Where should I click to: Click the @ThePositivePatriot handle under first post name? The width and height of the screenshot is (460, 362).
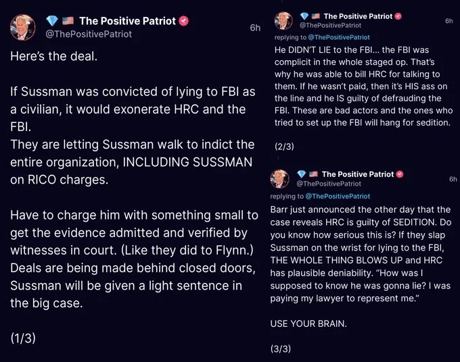(89, 34)
